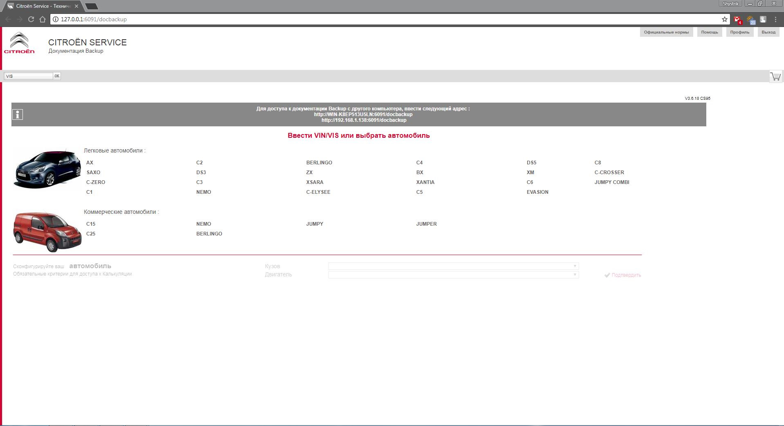The width and height of the screenshot is (784, 426).
Task: Click Подтвердить to confirm configuration
Action: (x=622, y=275)
